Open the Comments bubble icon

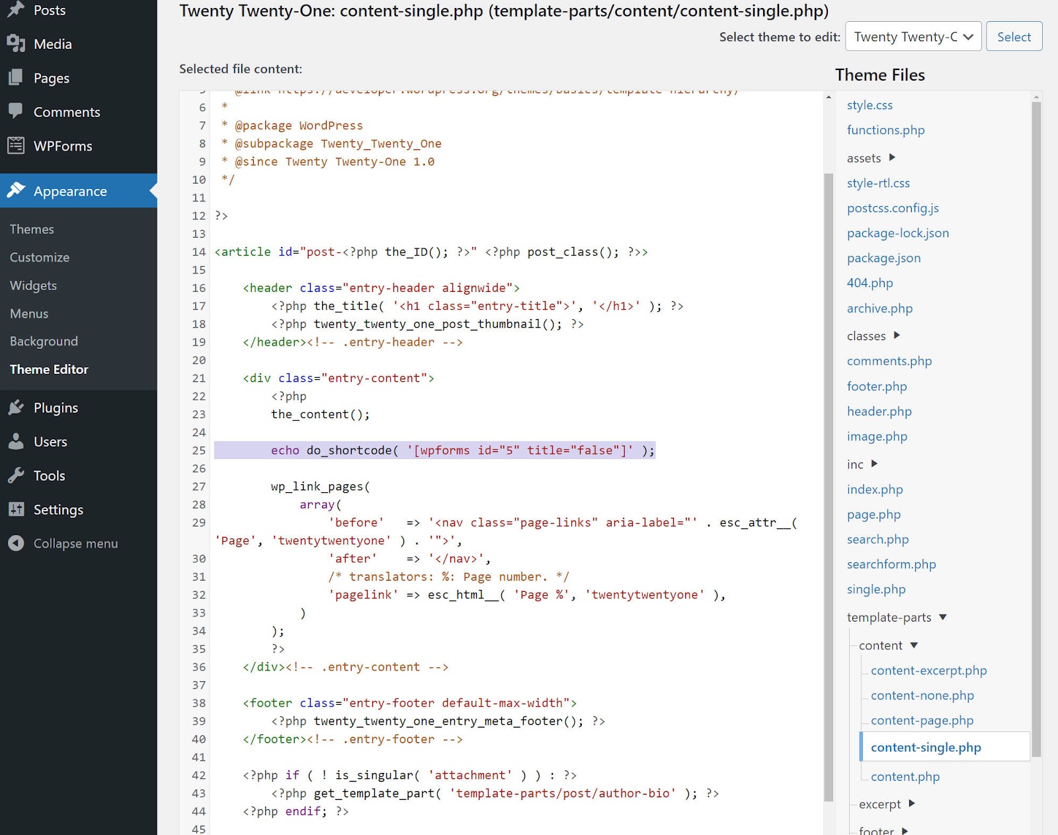(17, 112)
